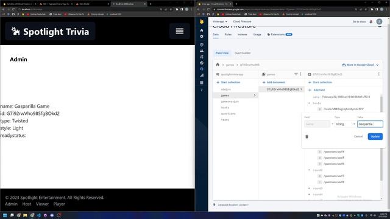
Task: Click the Spotlight Trivia logo
Action: click(50, 31)
